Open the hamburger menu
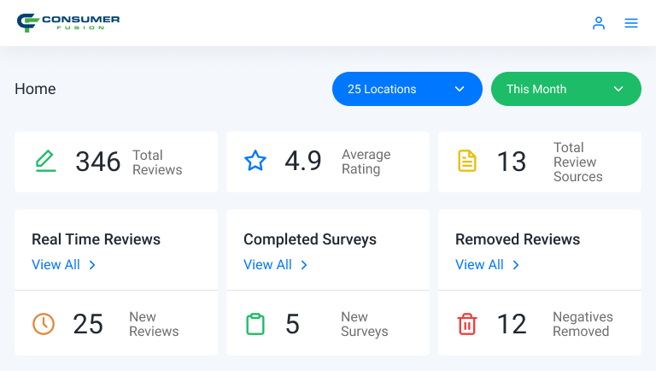Image resolution: width=656 pixels, height=371 pixels. [631, 23]
